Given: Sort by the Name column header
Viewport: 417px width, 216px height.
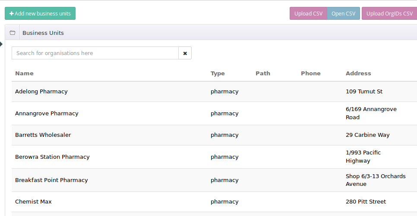Looking at the screenshot, I should point(24,74).
